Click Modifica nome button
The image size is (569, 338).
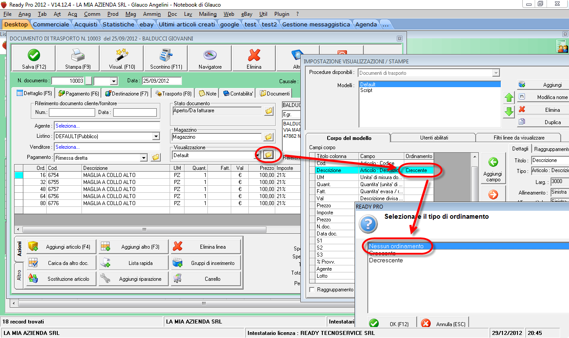(543, 97)
